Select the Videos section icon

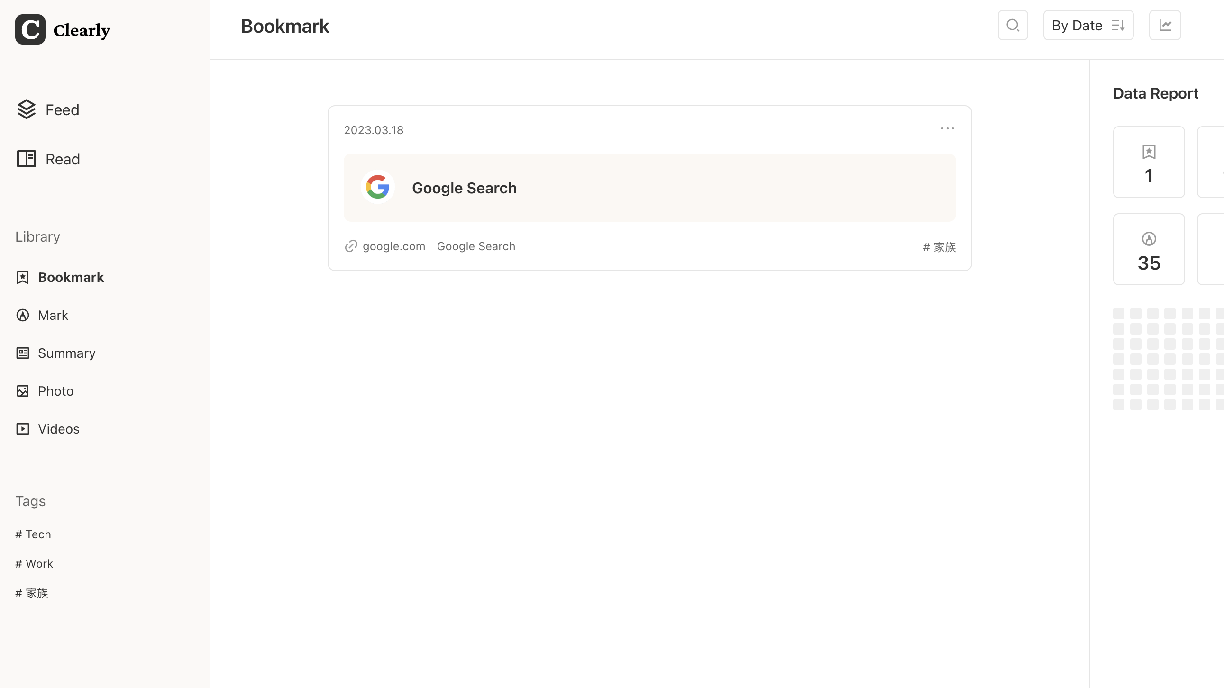click(22, 428)
